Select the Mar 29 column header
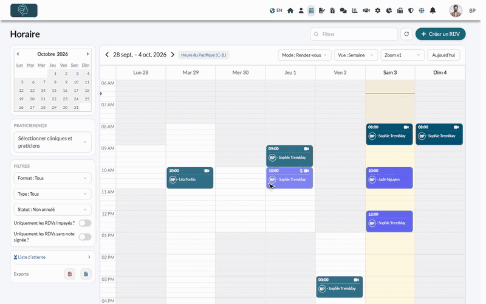The image size is (486, 304). (x=191, y=72)
